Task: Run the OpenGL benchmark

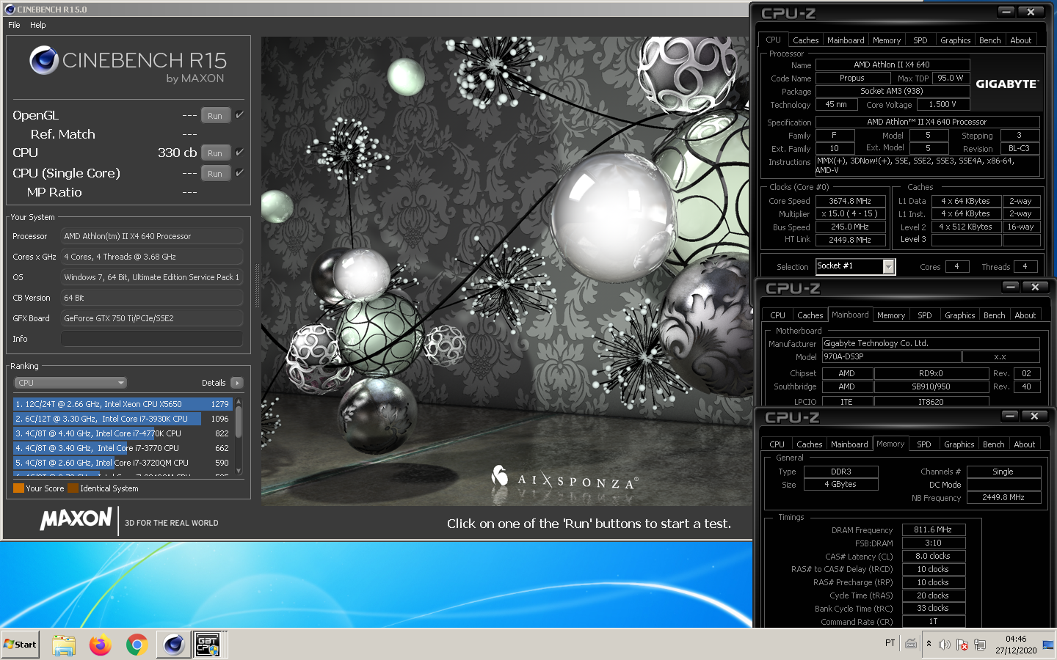Action: [215, 116]
